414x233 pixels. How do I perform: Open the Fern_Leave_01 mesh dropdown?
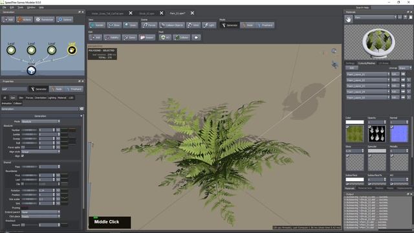tap(368, 74)
